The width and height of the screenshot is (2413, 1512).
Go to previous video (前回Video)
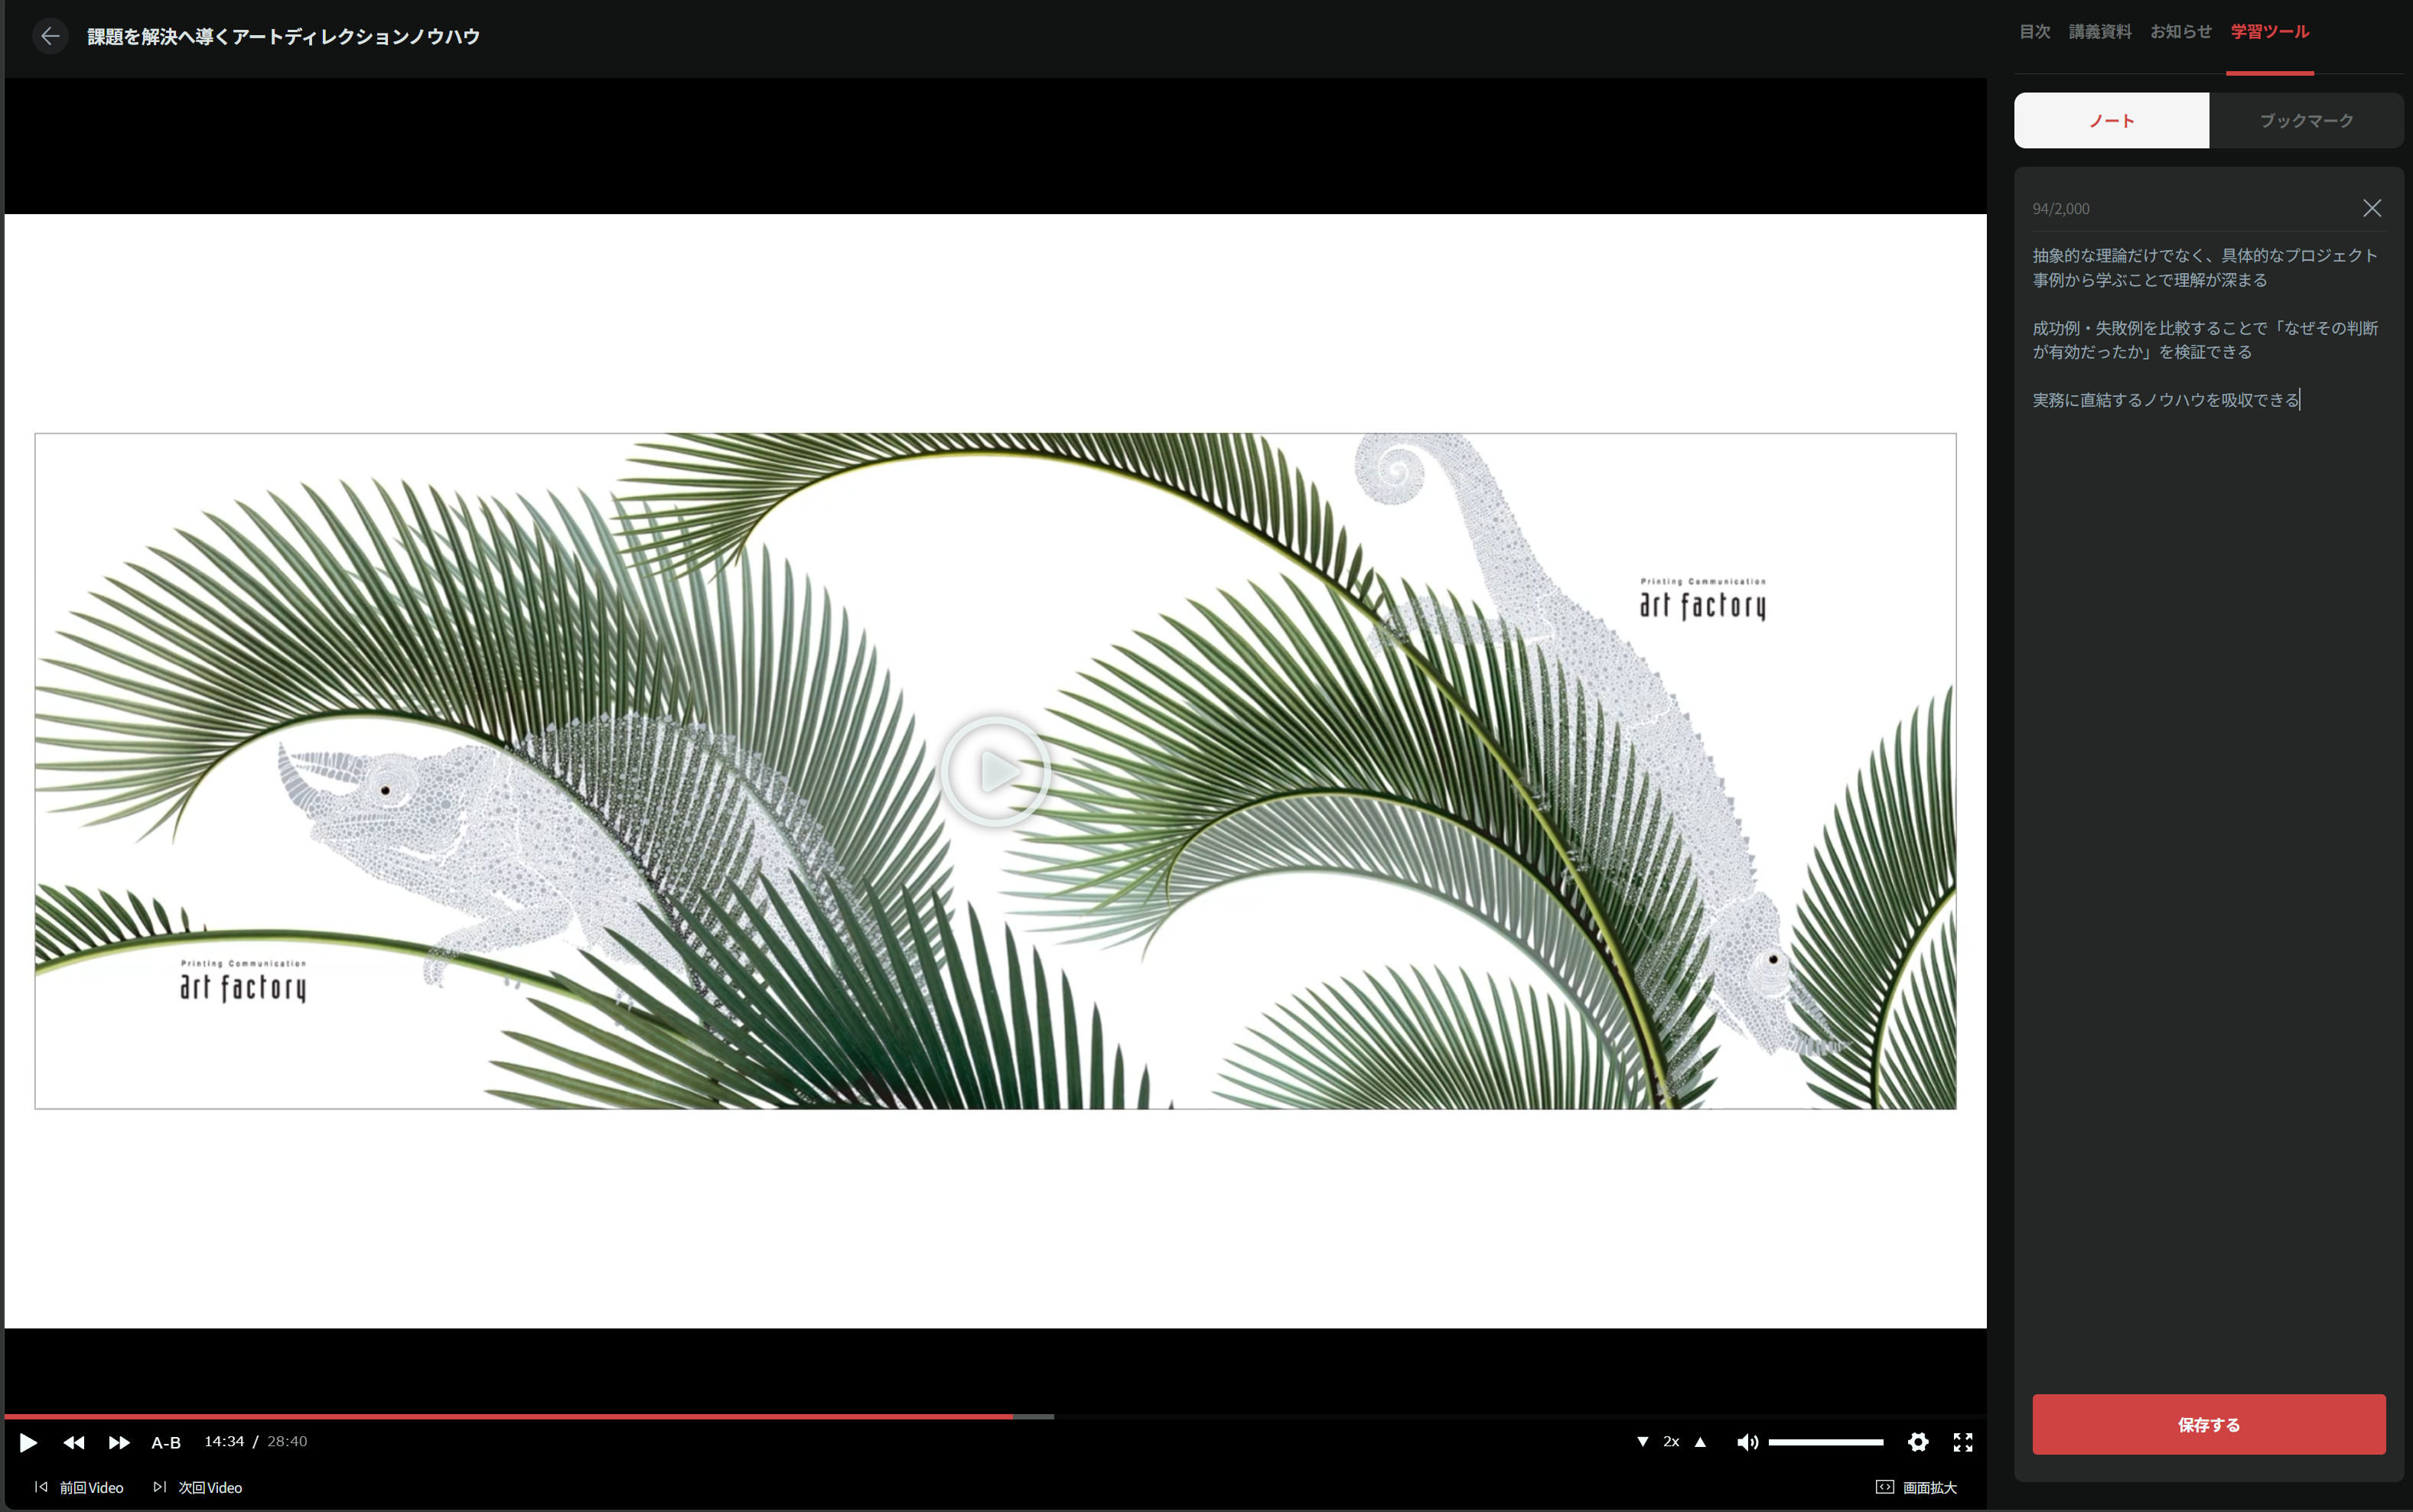[x=79, y=1487]
